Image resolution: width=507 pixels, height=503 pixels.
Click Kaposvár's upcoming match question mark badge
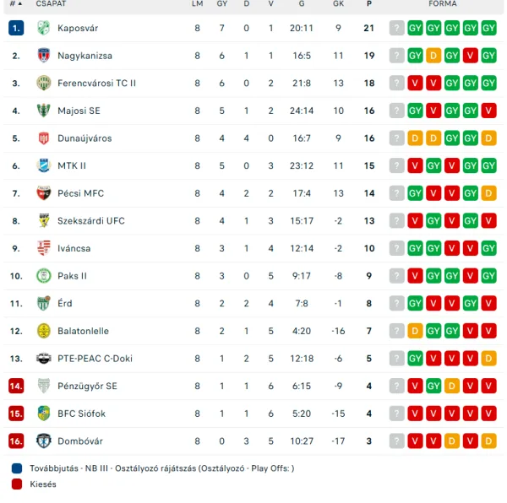coord(396,28)
